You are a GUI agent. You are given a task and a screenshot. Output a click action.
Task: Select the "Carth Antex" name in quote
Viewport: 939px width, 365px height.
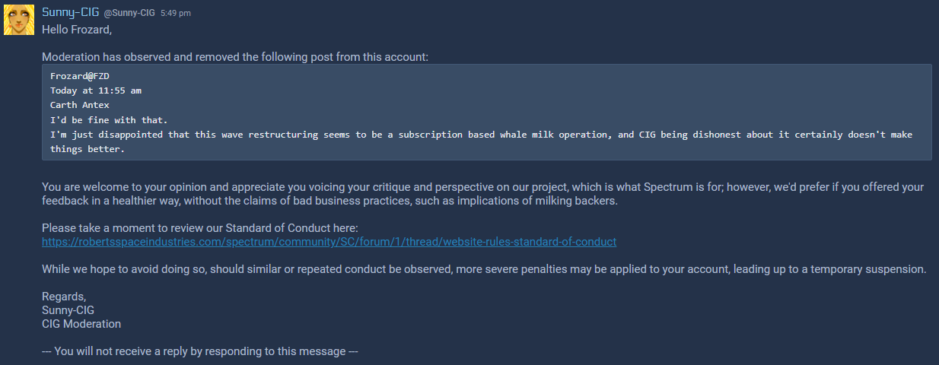[80, 105]
